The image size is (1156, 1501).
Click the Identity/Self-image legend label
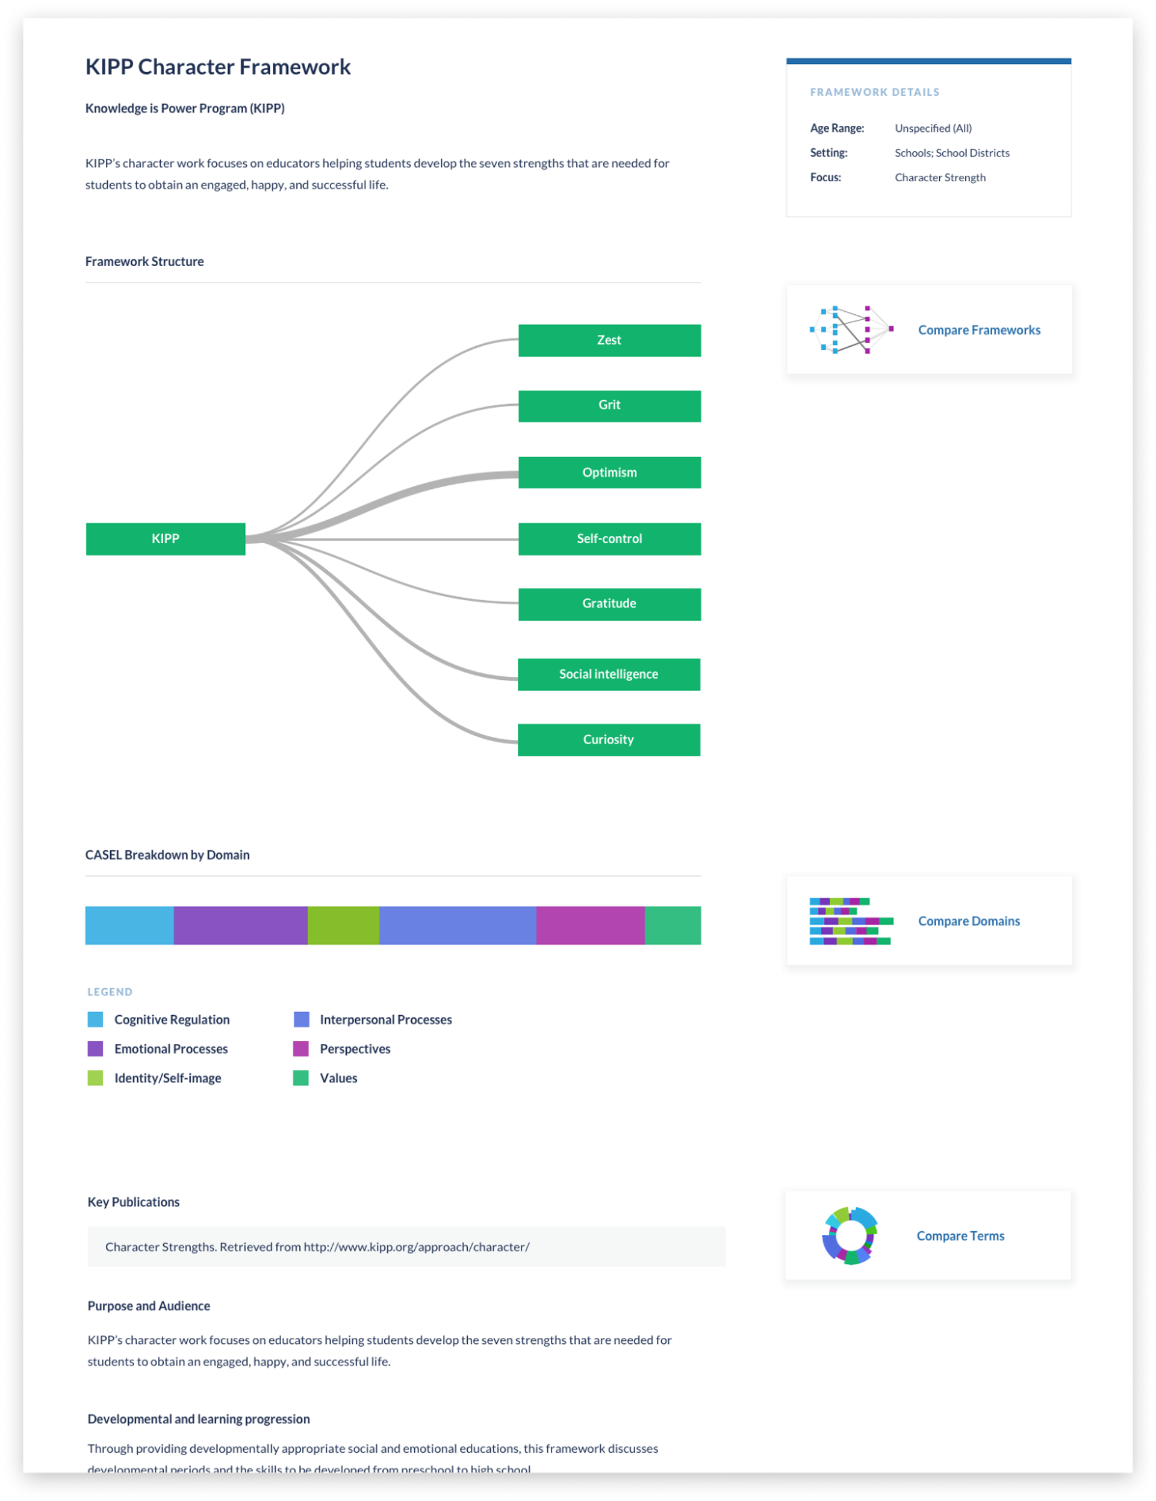(x=168, y=1079)
